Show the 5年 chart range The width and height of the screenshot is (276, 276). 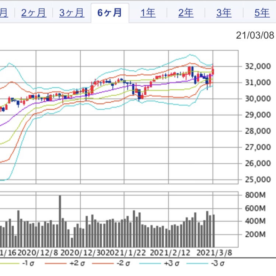tap(262, 13)
